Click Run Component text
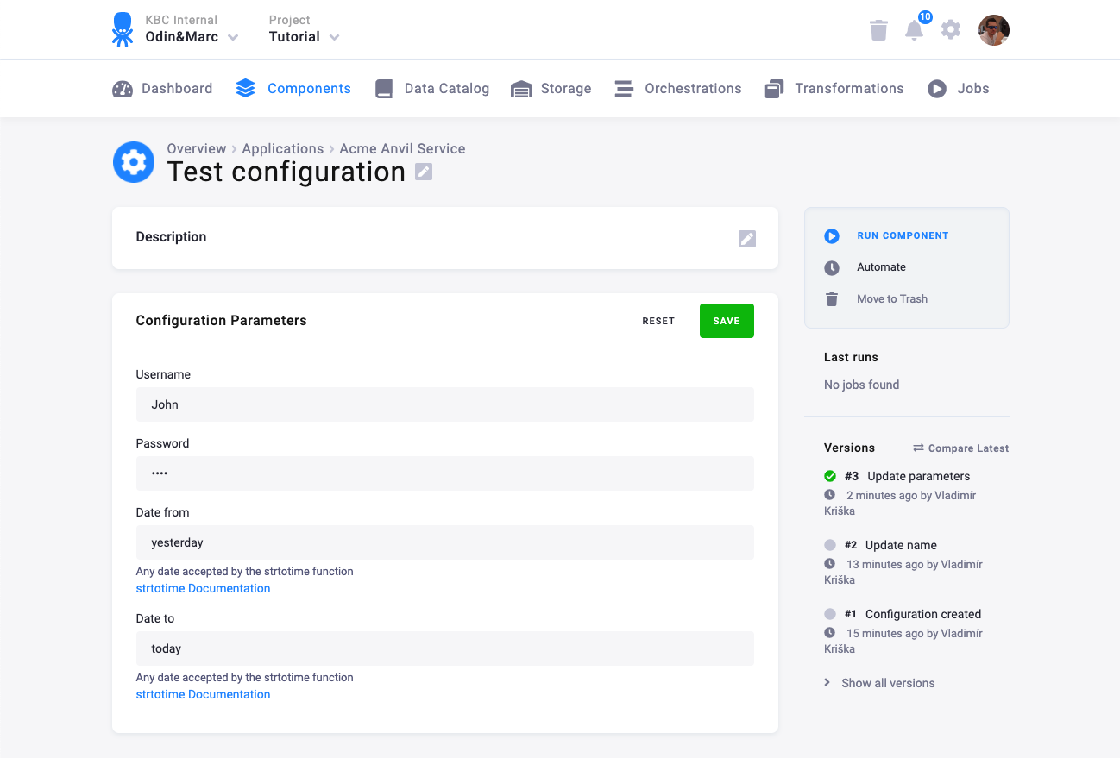1120x758 pixels. (x=903, y=235)
